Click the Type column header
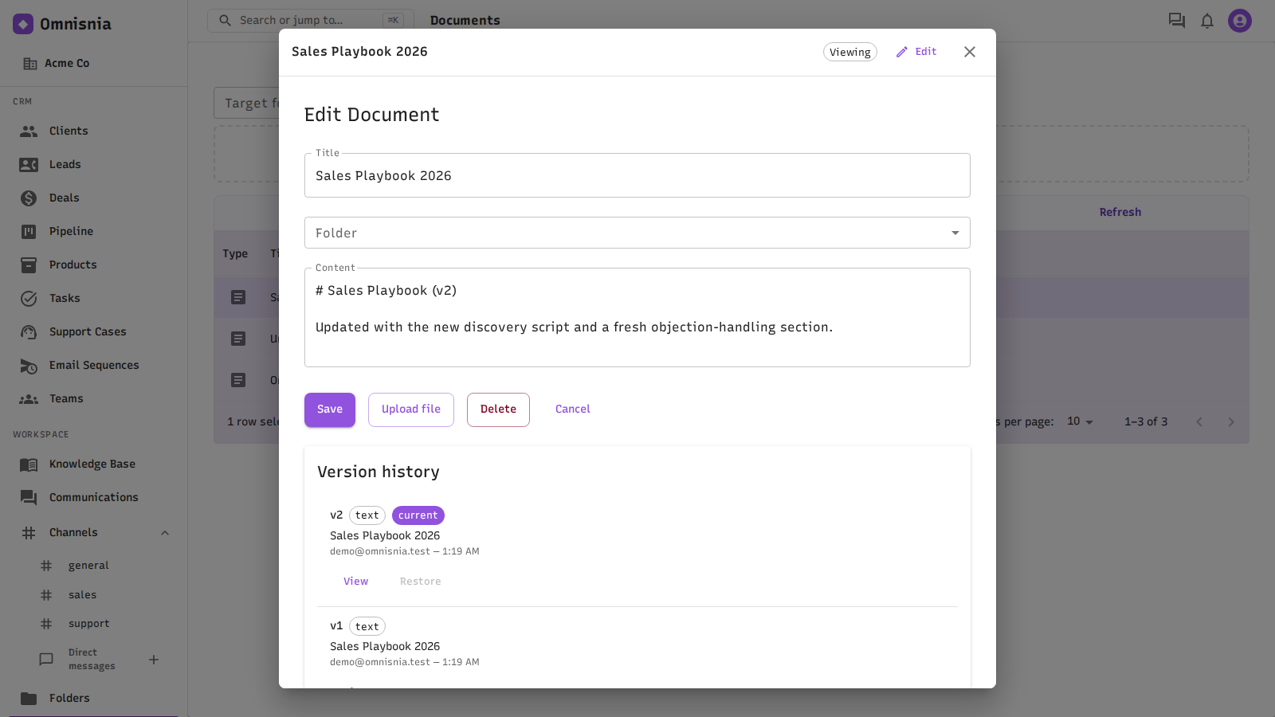 tap(235, 254)
